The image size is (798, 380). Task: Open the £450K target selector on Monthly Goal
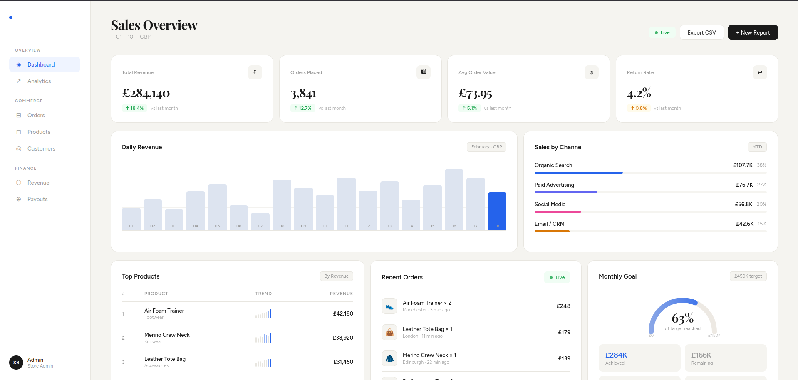click(x=748, y=276)
